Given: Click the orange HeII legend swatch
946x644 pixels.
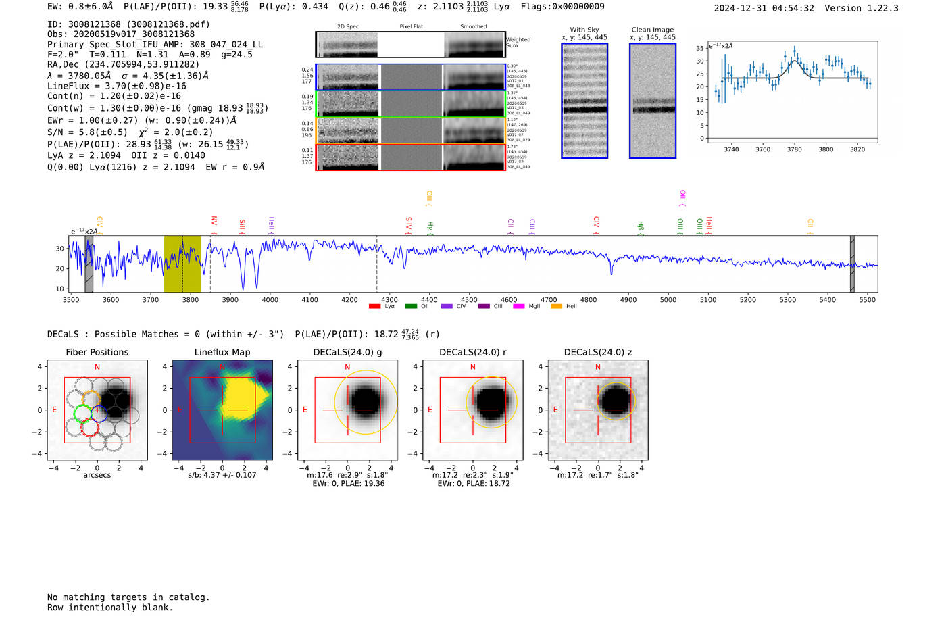Looking at the screenshot, I should point(556,307).
